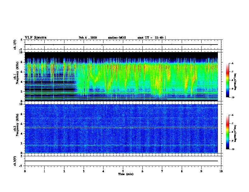Click the "8" tick on time axis

182,171
